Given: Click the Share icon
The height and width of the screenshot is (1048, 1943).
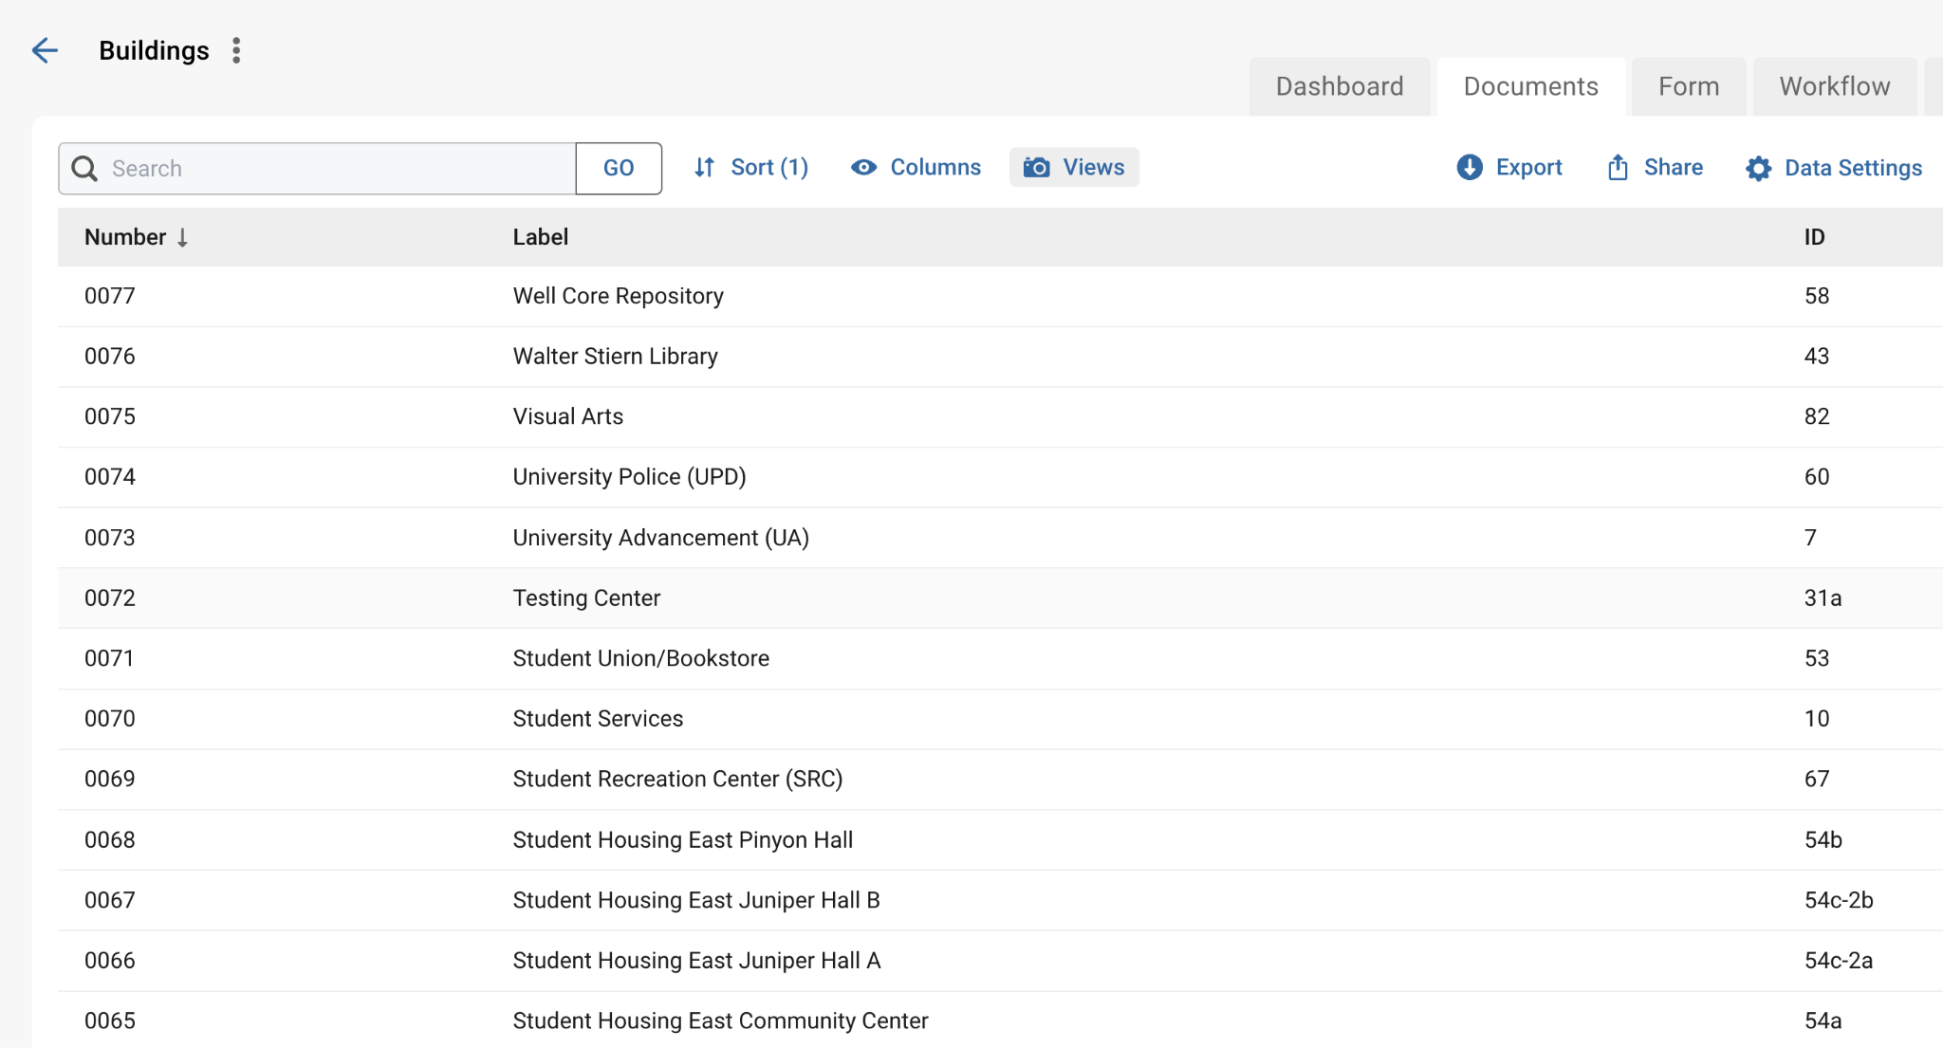Looking at the screenshot, I should [x=1618, y=167].
